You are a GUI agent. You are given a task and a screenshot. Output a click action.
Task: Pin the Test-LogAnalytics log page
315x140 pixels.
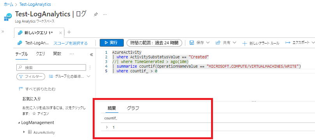(x=96, y=15)
